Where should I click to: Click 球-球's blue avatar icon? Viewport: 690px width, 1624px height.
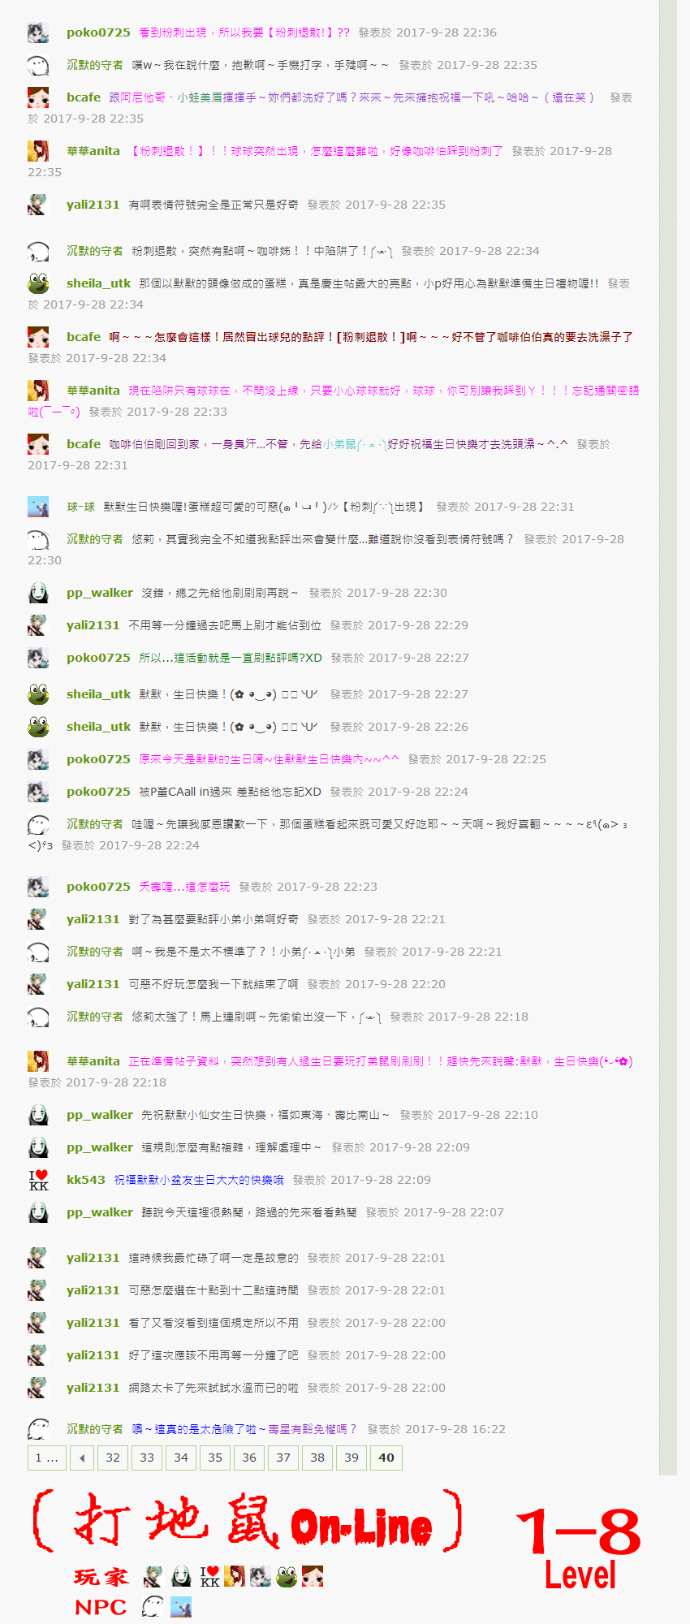pyautogui.click(x=38, y=507)
